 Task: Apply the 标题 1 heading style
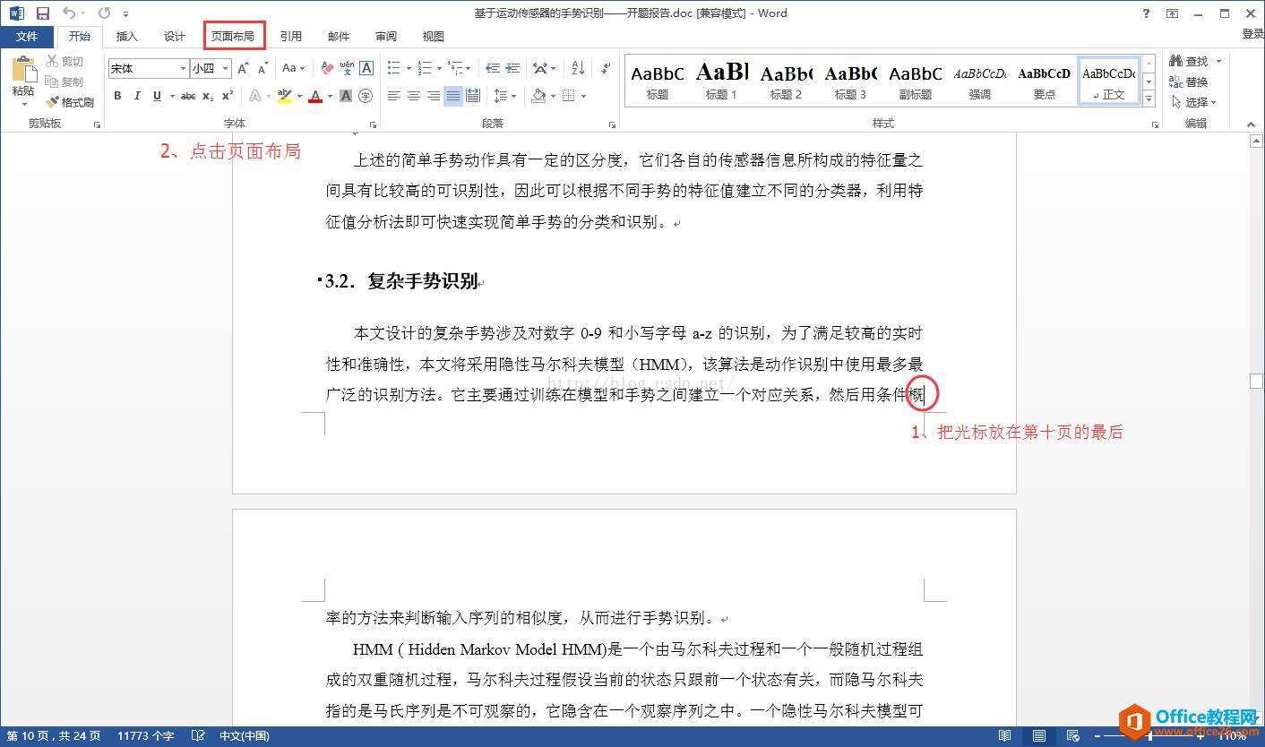click(x=721, y=81)
